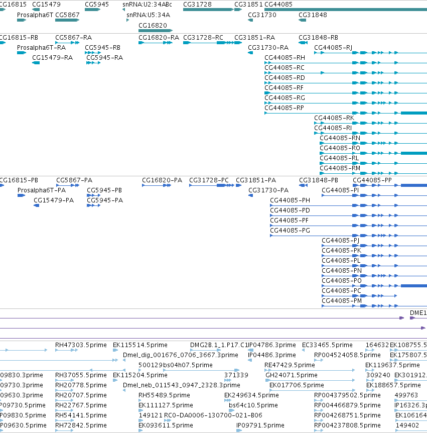The height and width of the screenshot is (433, 427).
Task: Click transcript CG44085-RC label
Action: point(284,68)
